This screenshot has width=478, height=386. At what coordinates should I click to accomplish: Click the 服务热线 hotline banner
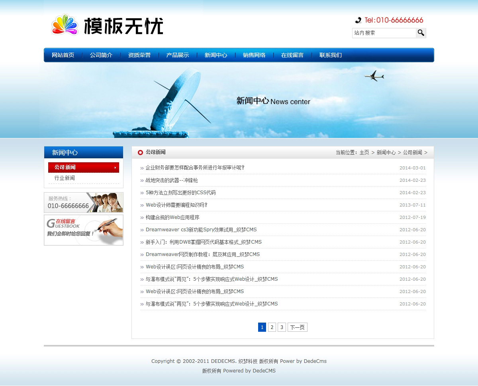(84, 203)
